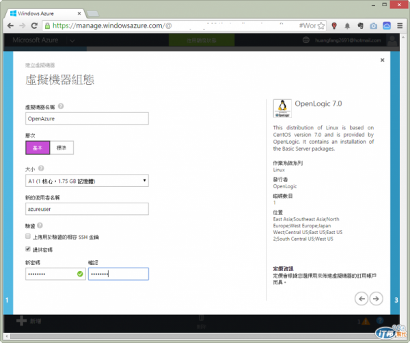The width and height of the screenshot is (410, 343).
Task: Click the confirm password field
Action: pyautogui.click(x=118, y=274)
